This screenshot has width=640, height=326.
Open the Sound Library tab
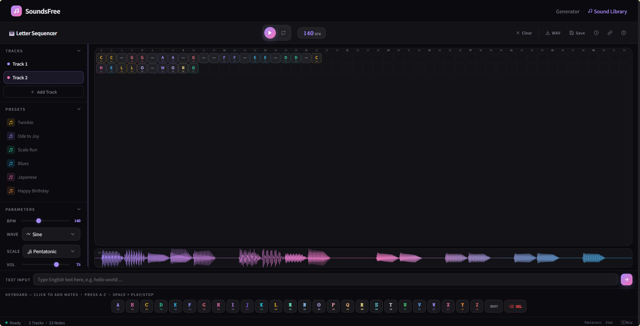[608, 11]
